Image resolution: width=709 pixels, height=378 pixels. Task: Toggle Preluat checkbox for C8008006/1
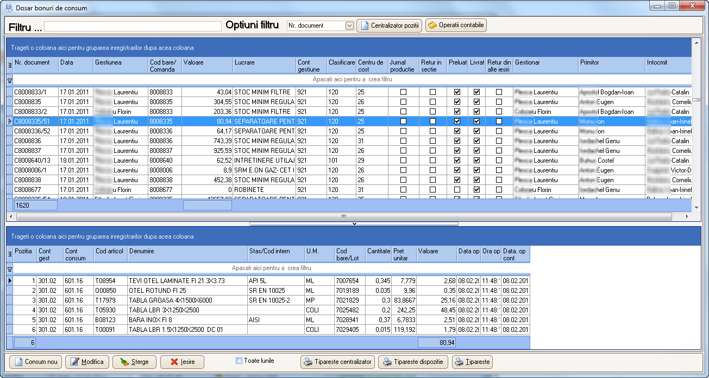pyautogui.click(x=457, y=170)
